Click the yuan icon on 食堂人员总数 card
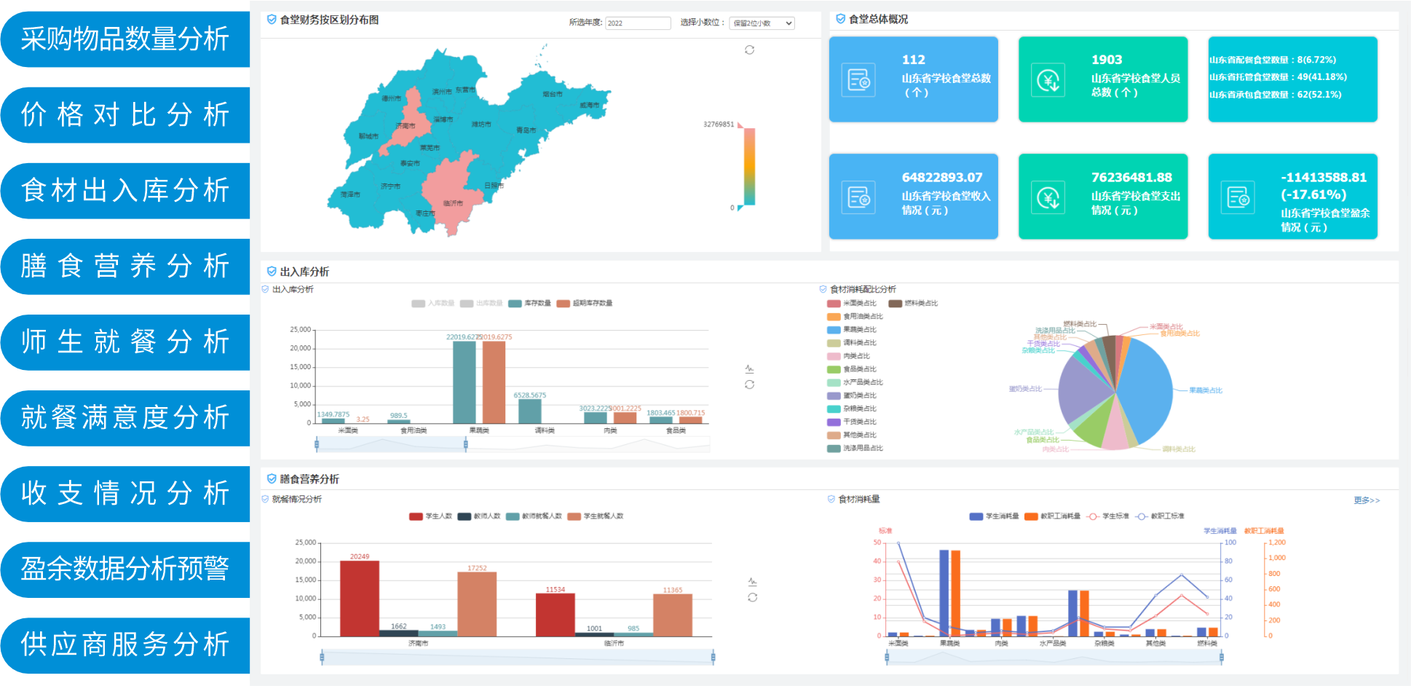The height and width of the screenshot is (686, 1411). click(x=1048, y=80)
